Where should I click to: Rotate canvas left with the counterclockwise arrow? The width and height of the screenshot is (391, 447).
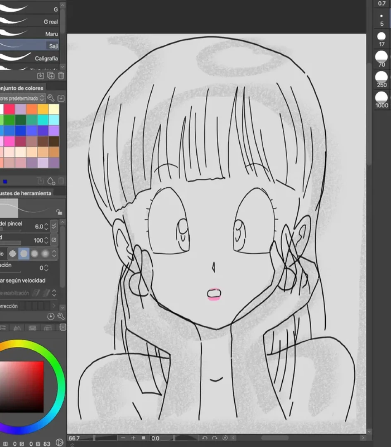(x=205, y=438)
